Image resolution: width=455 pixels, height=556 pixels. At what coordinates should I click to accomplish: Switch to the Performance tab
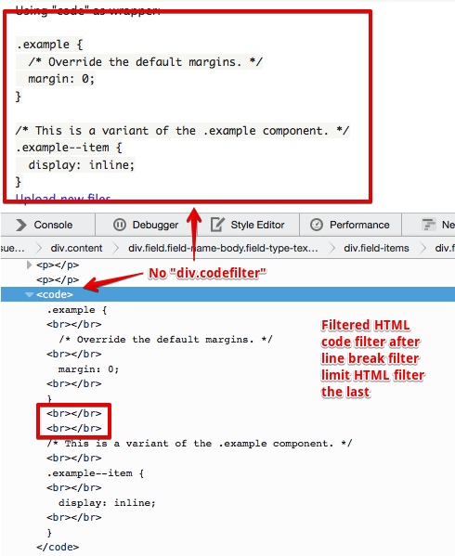(350, 225)
